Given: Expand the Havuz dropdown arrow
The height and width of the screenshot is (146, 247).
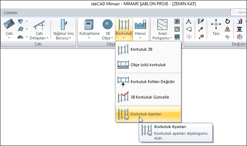Looking at the screenshot, I should click(x=140, y=38).
